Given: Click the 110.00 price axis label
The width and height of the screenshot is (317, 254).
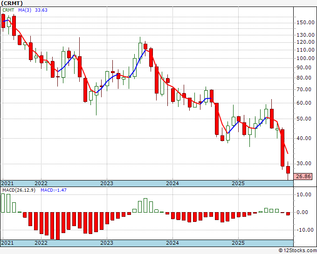Looking at the screenshot, I should pos(305,50).
